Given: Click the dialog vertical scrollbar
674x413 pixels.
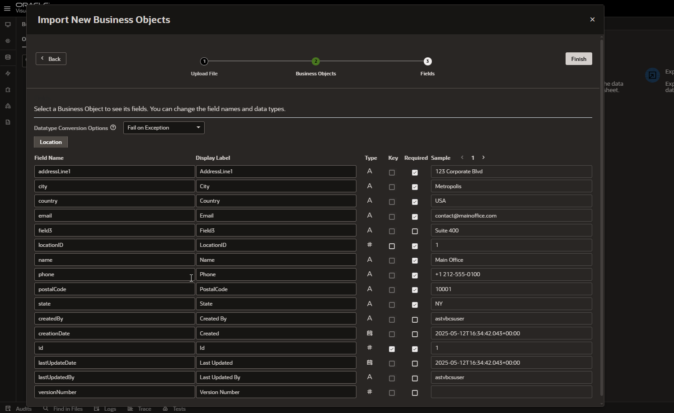Looking at the screenshot, I should click(x=601, y=218).
